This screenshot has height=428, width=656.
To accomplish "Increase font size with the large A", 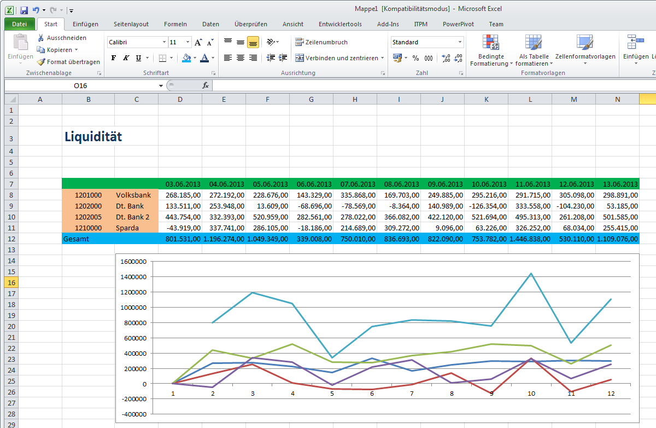I will 198,42.
